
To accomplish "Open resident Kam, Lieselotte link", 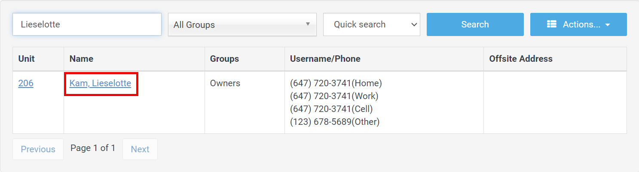I will tap(100, 83).
